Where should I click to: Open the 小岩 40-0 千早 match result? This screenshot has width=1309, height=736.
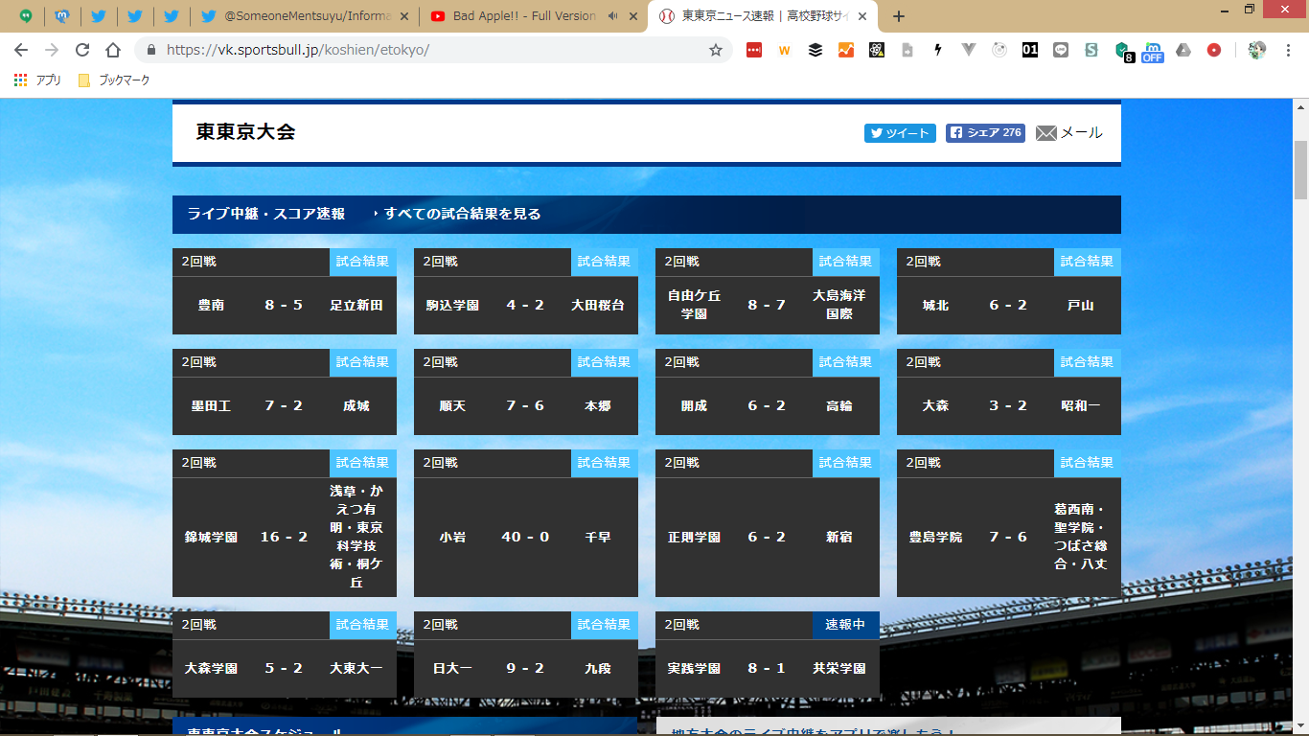[x=525, y=537]
